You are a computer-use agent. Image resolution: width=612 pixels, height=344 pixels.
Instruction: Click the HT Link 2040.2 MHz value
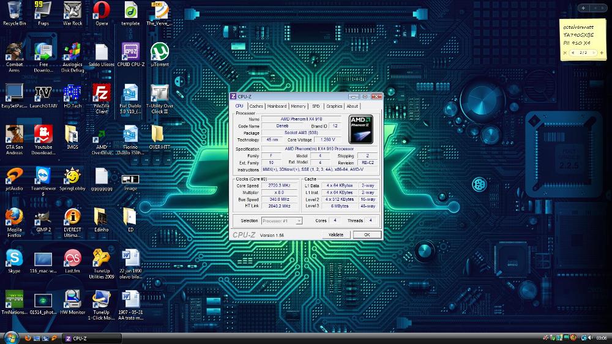tap(279, 206)
